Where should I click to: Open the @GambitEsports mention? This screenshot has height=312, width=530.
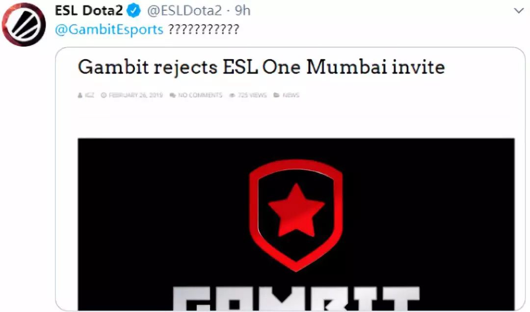click(x=109, y=29)
